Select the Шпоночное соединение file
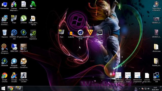The height and width of the screenshot is (91, 162). [137, 77]
